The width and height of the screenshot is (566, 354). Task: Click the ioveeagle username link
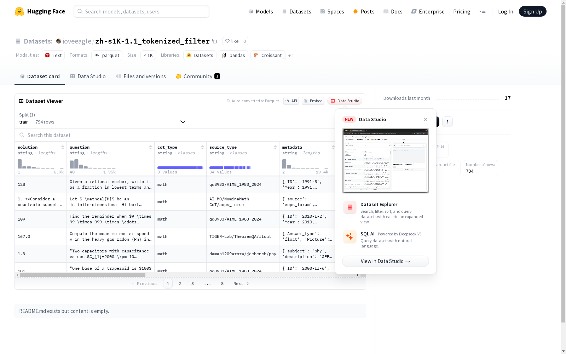(77, 41)
